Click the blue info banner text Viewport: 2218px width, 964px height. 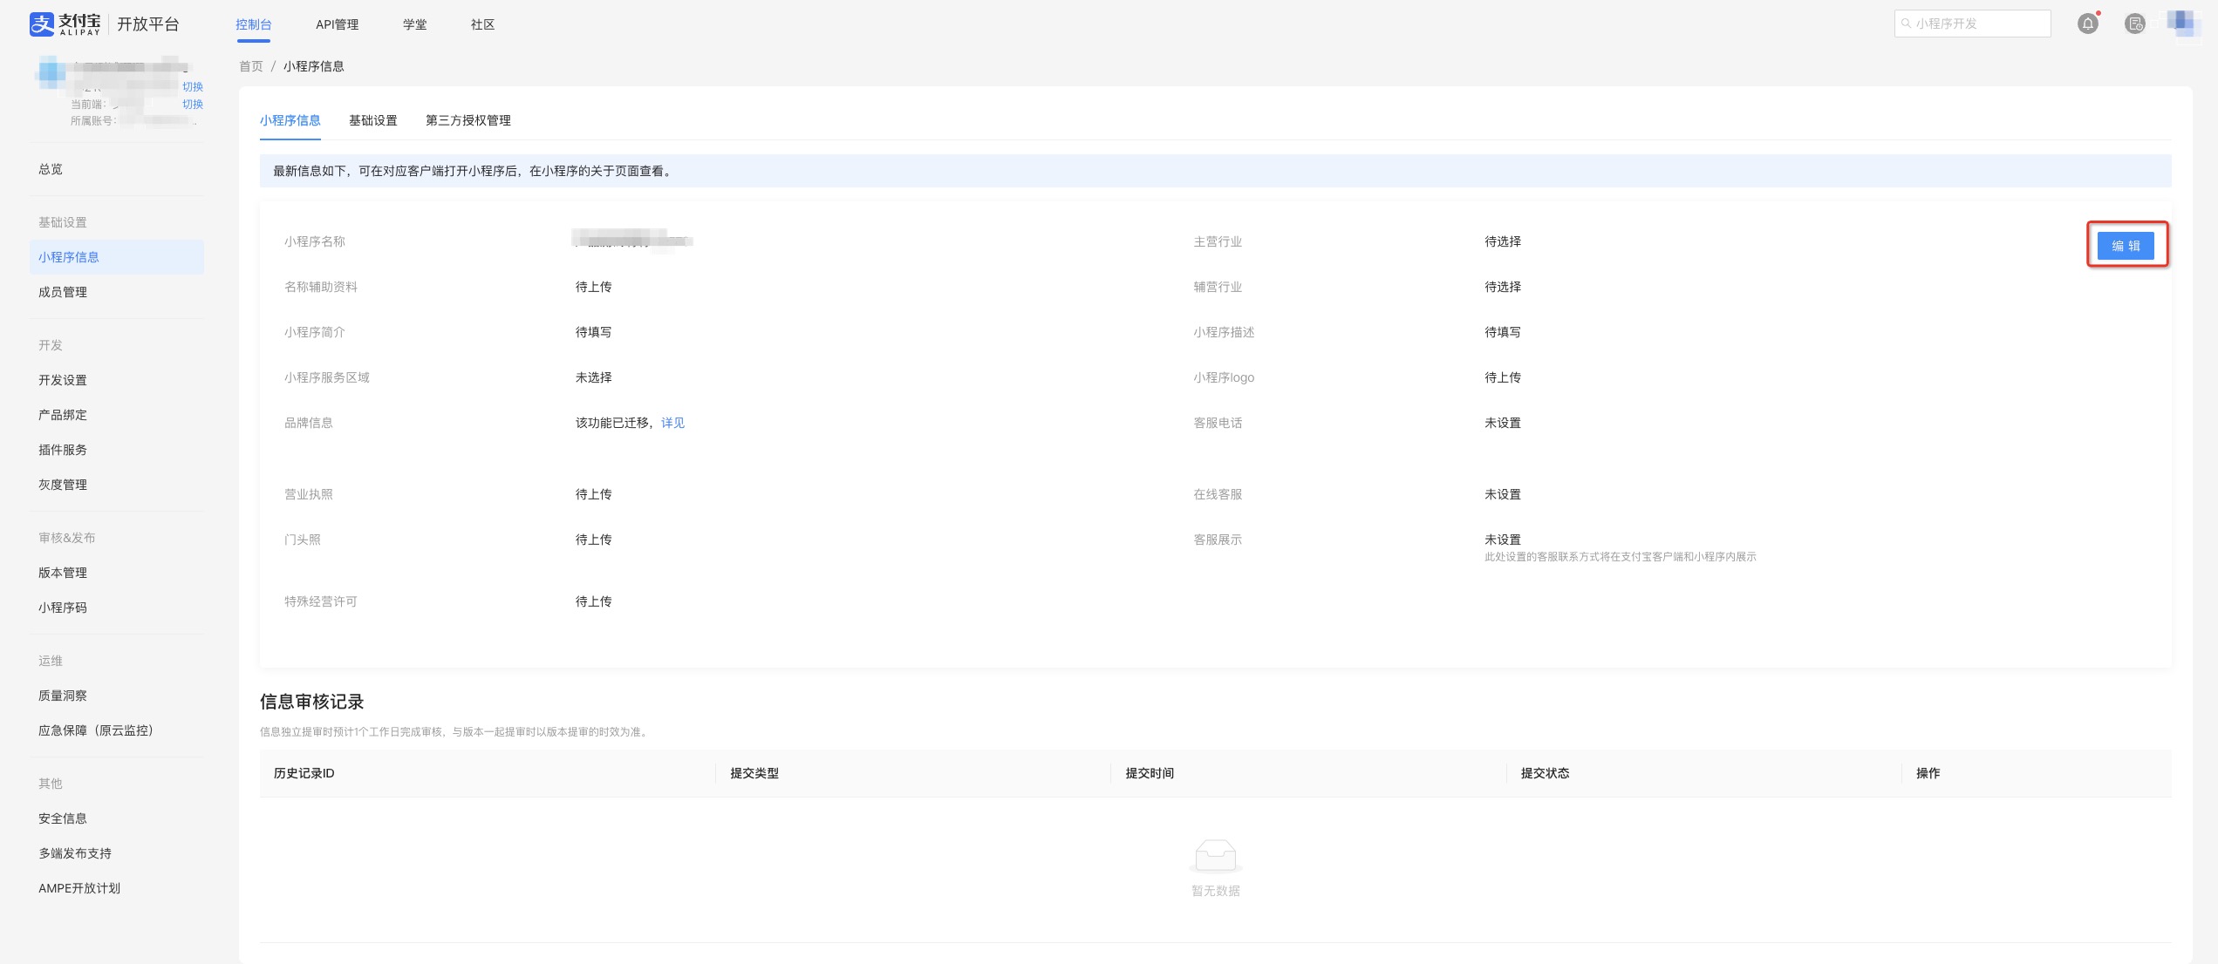[x=474, y=171]
